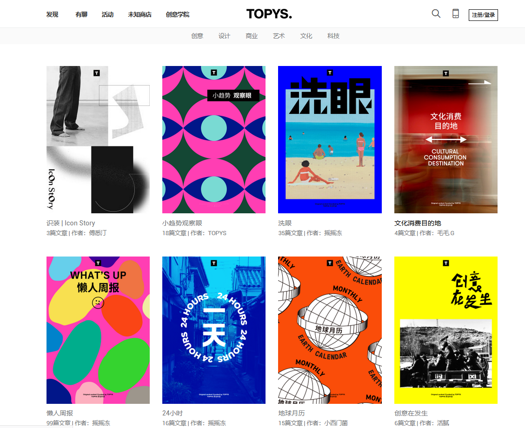Viewport: 525px width, 428px height.
Task: Select the 文化 category tab
Action: (306, 36)
